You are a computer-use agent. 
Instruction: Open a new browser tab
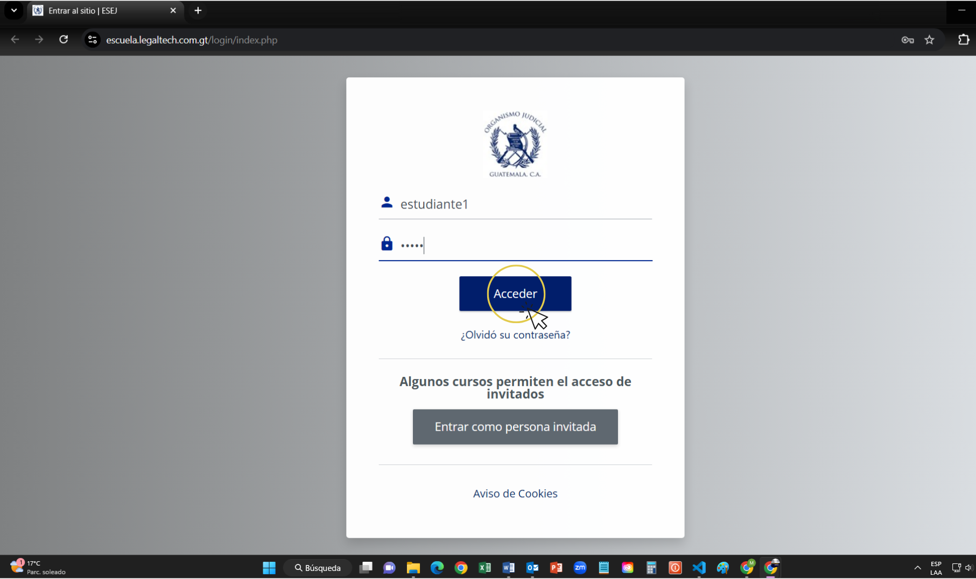(x=198, y=10)
